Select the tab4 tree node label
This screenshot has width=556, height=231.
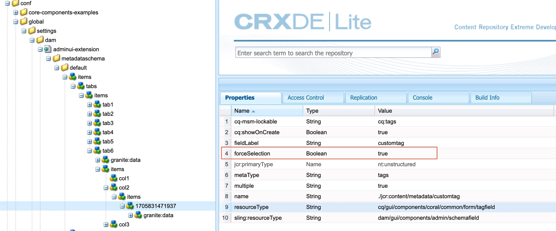point(108,132)
